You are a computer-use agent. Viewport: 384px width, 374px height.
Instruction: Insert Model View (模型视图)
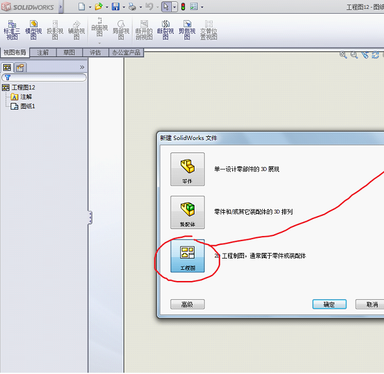(x=33, y=30)
